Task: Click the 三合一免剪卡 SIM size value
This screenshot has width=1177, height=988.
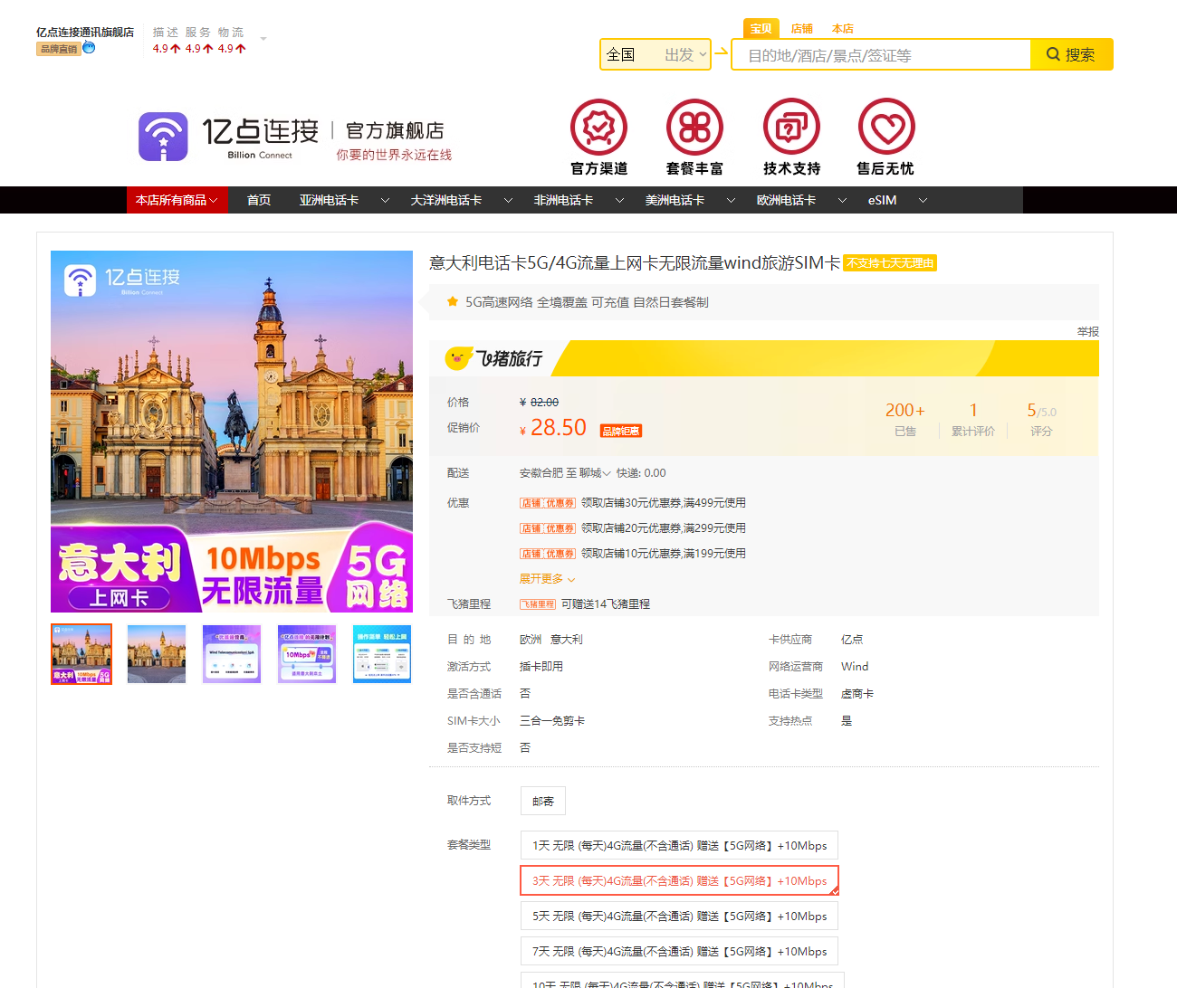Action: click(552, 721)
